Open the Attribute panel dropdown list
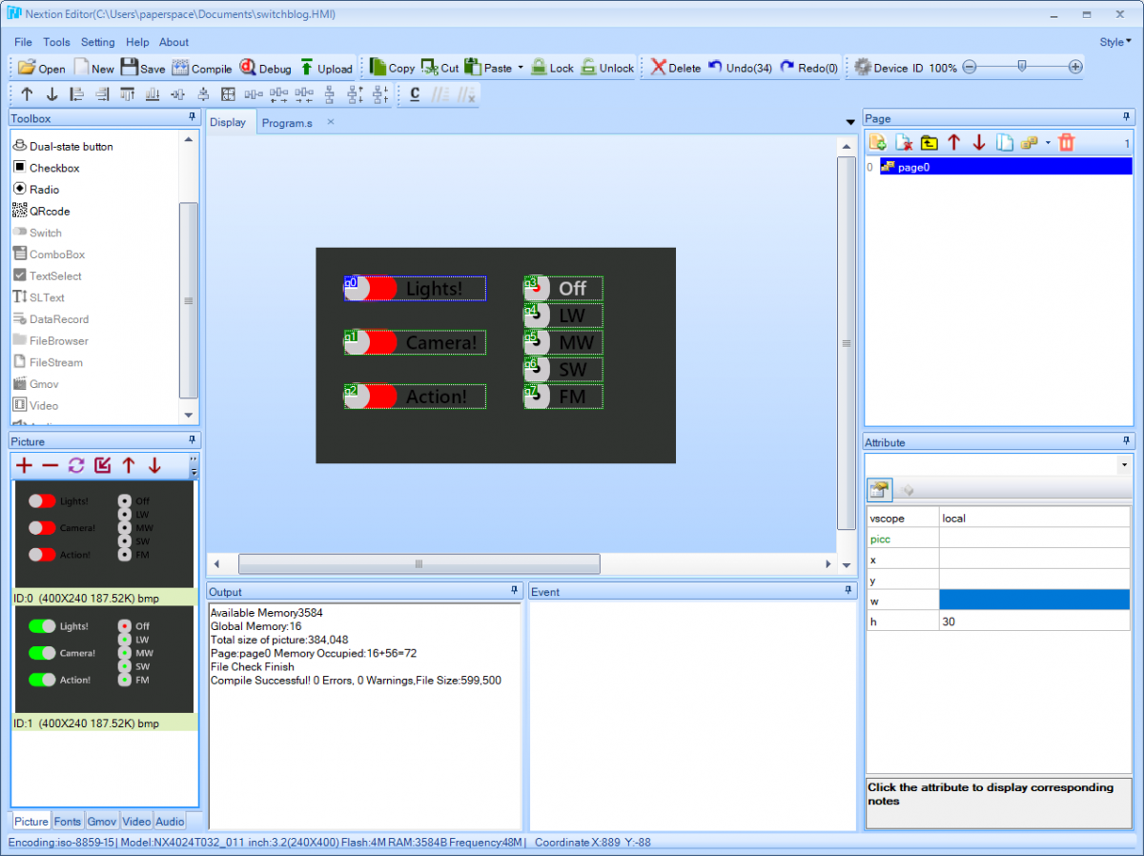Screen dimensions: 1144x856 pos(1125,465)
